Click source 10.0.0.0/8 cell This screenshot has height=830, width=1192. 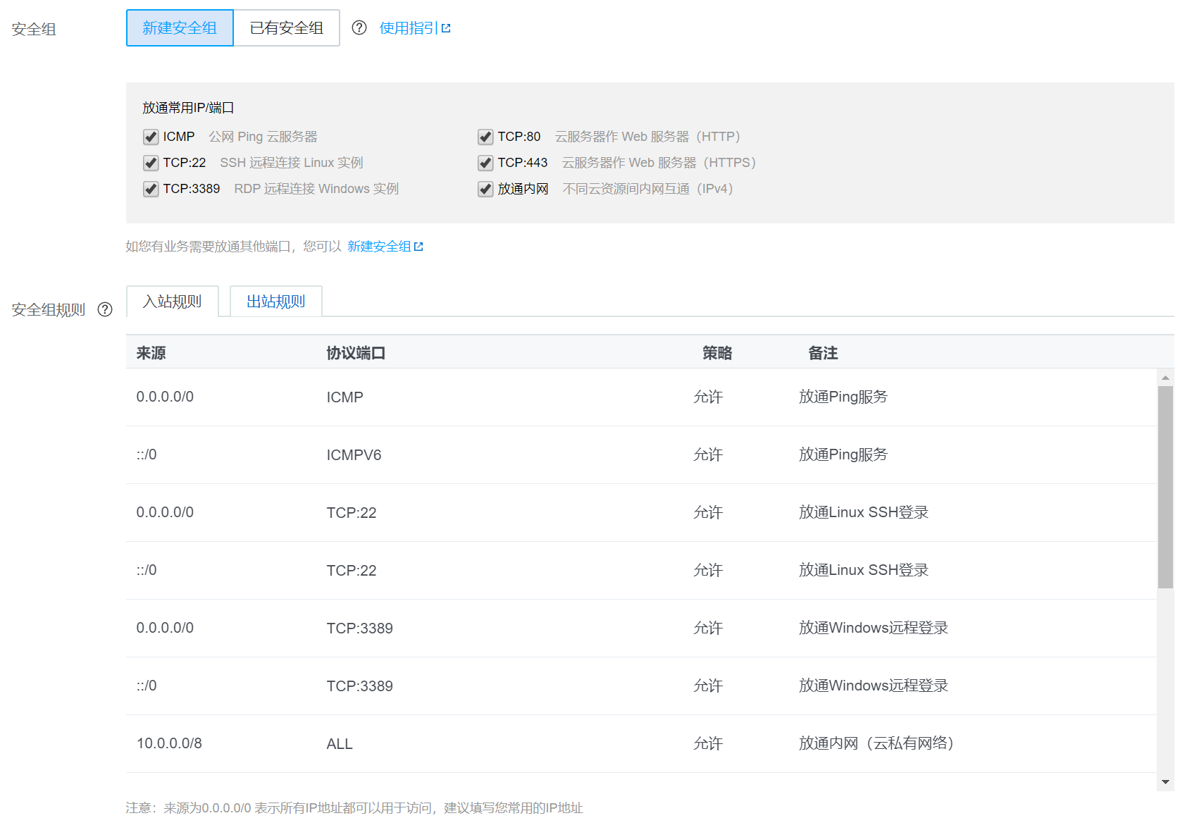coord(169,743)
